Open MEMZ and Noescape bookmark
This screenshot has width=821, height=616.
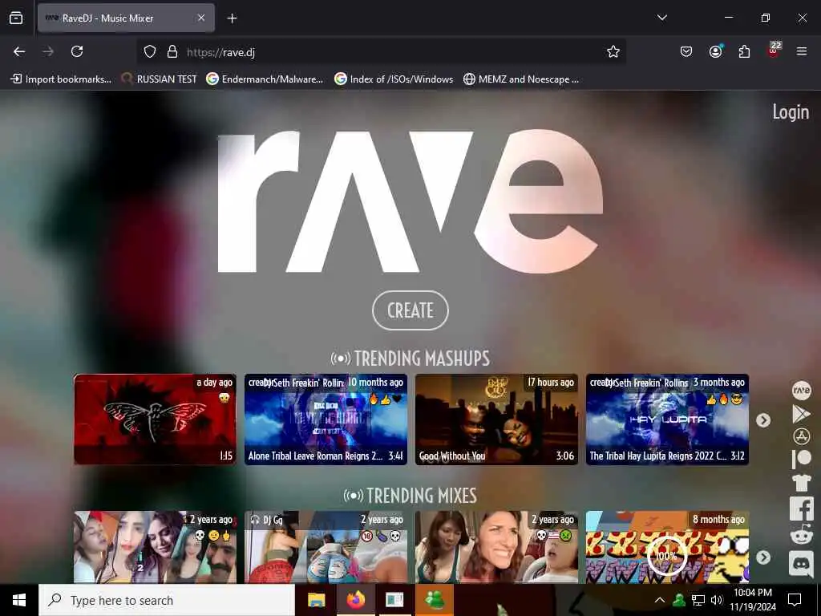point(521,79)
